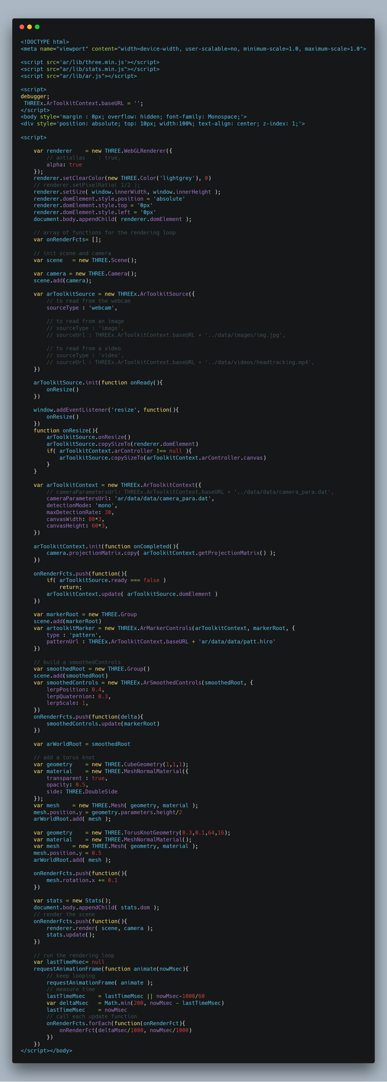Viewport: 387px width, 1082px height.
Task: Click the 'ar/lib/ar.js' script line
Action: click(x=79, y=76)
